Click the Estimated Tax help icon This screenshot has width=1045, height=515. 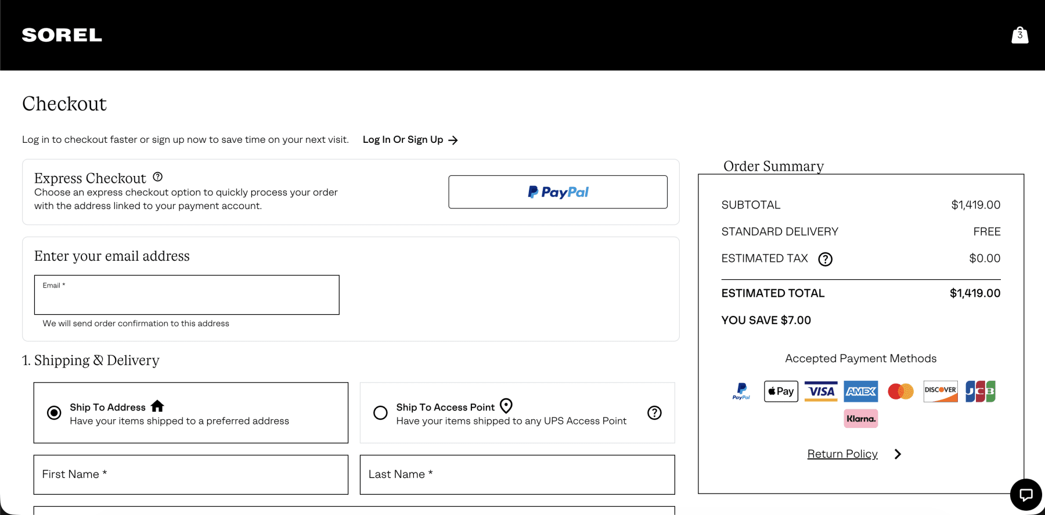[826, 259]
